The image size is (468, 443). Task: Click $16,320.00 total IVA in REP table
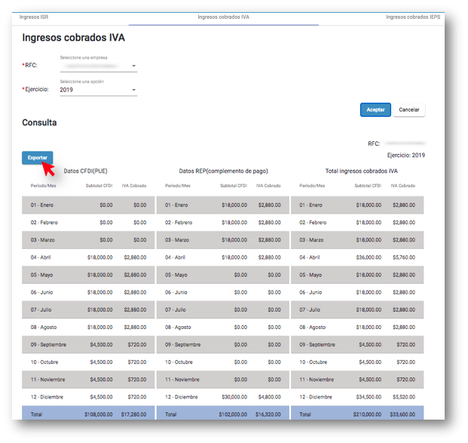[x=268, y=414]
